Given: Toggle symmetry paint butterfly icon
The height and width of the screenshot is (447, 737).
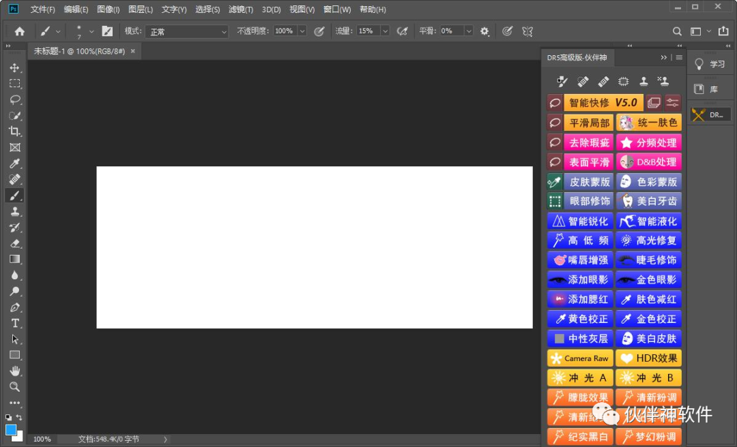Looking at the screenshot, I should [528, 31].
